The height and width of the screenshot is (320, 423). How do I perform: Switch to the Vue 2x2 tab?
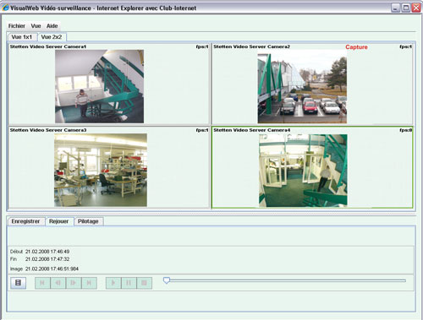click(x=52, y=37)
